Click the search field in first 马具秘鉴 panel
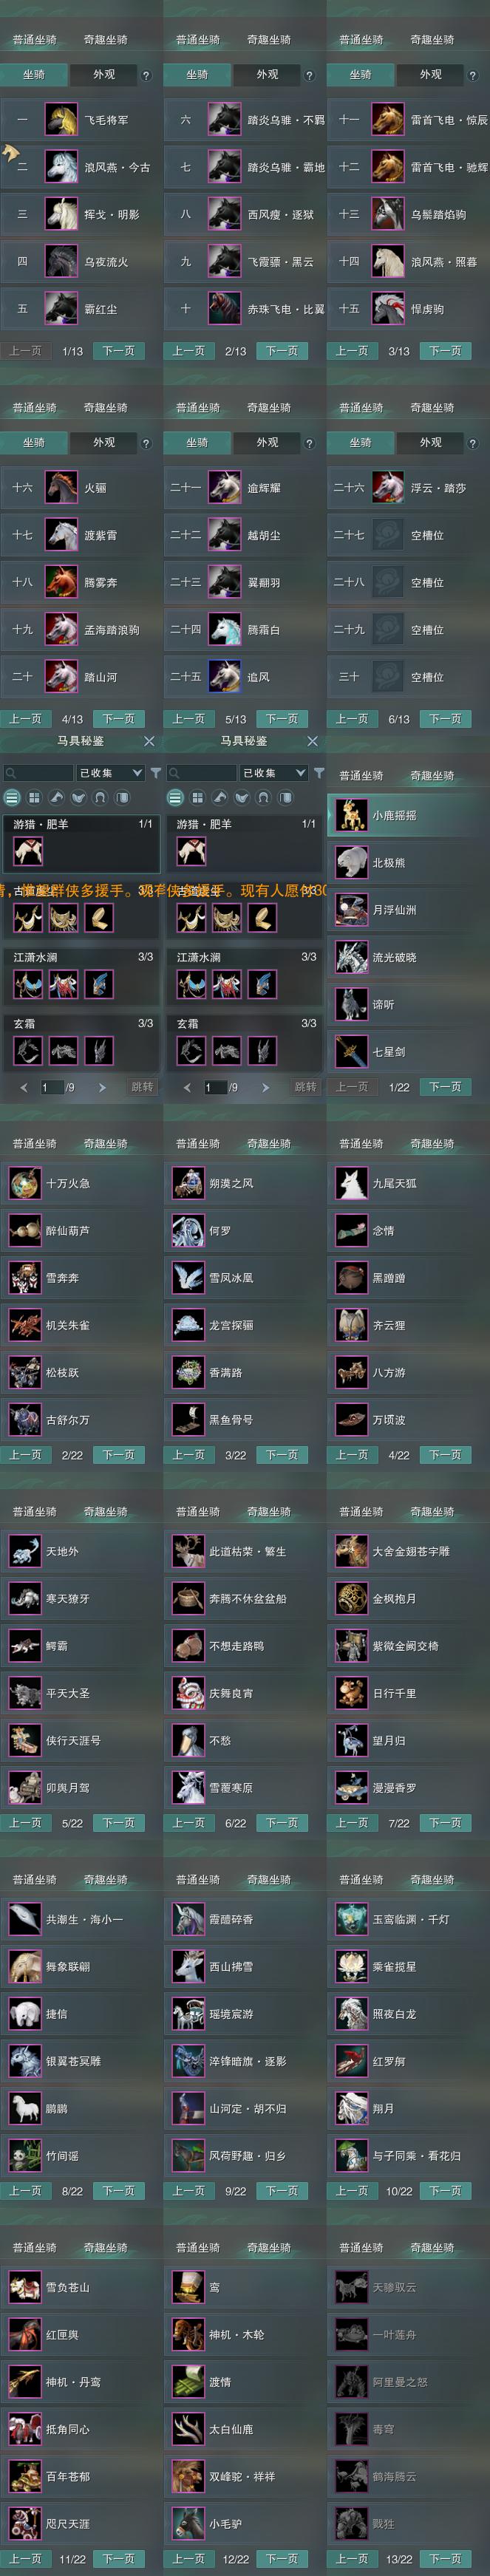This screenshot has height=2576, width=490. point(37,773)
